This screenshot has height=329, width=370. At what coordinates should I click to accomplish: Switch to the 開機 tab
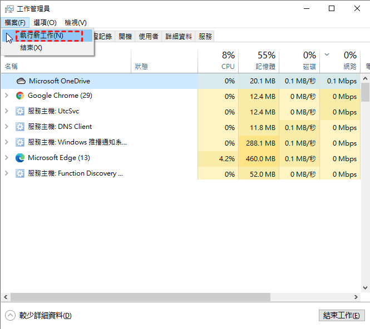tap(125, 37)
